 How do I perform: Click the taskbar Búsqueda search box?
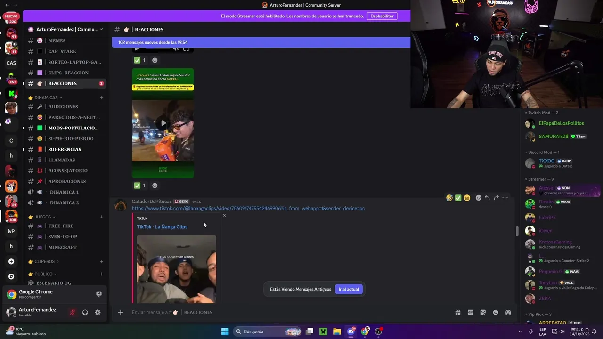tap(268, 331)
